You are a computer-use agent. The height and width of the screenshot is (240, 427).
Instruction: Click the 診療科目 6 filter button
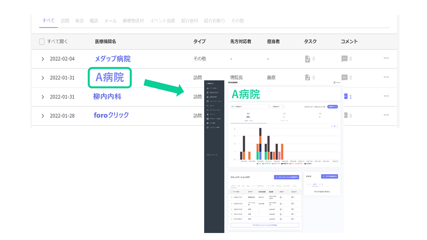click(x=333, y=107)
